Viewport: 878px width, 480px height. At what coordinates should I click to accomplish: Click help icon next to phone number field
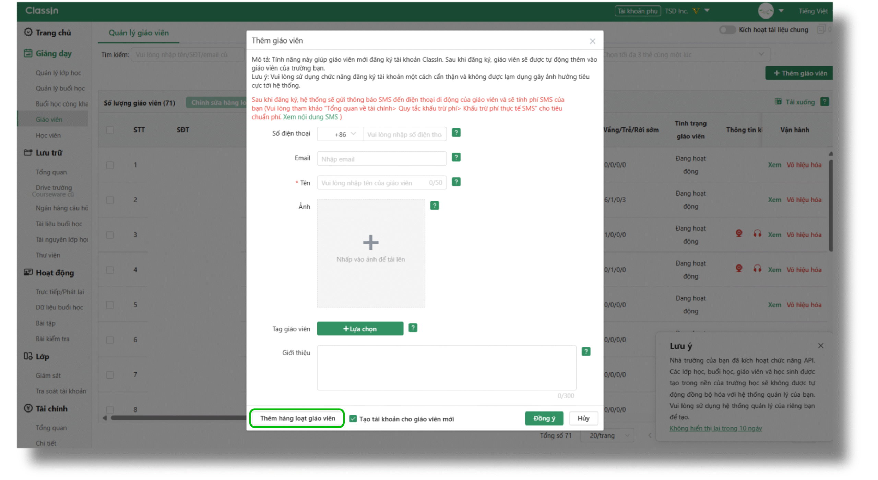pyautogui.click(x=456, y=133)
